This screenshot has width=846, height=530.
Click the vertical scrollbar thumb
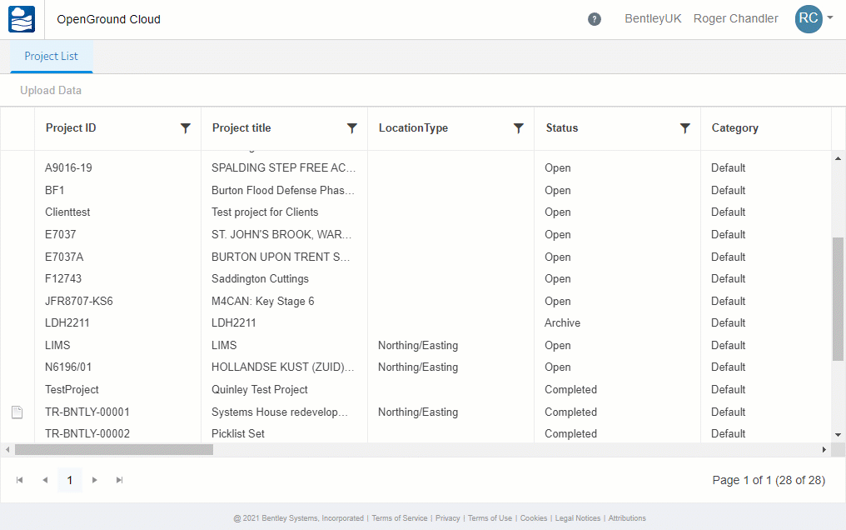point(838,299)
